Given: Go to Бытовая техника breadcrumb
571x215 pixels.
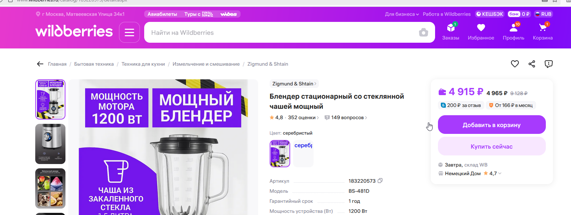Looking at the screenshot, I should 94,64.
